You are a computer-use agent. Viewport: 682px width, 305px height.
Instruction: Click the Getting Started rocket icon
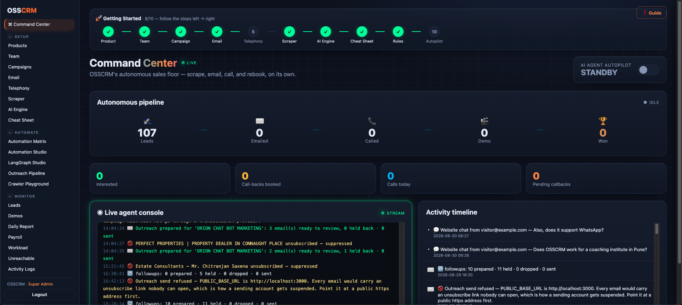click(99, 18)
